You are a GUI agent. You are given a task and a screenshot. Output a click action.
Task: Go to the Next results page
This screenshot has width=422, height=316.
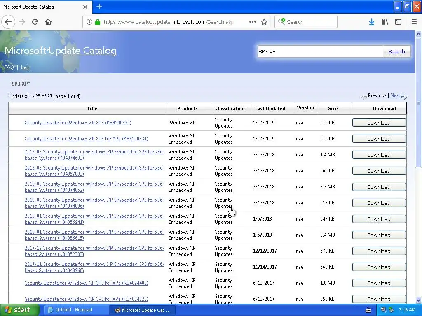click(x=395, y=95)
